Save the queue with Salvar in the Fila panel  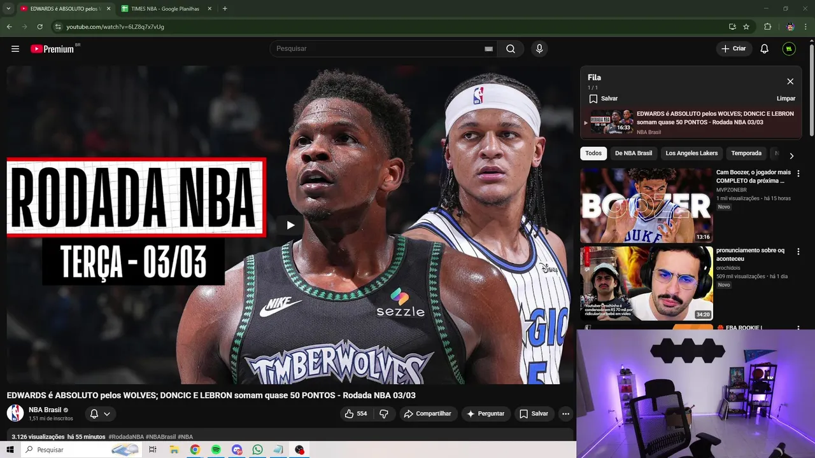[603, 99]
